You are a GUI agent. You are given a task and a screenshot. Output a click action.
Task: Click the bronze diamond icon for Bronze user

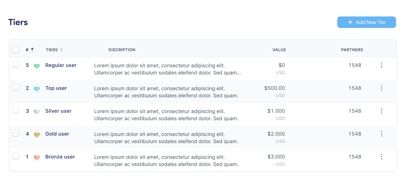(37, 158)
